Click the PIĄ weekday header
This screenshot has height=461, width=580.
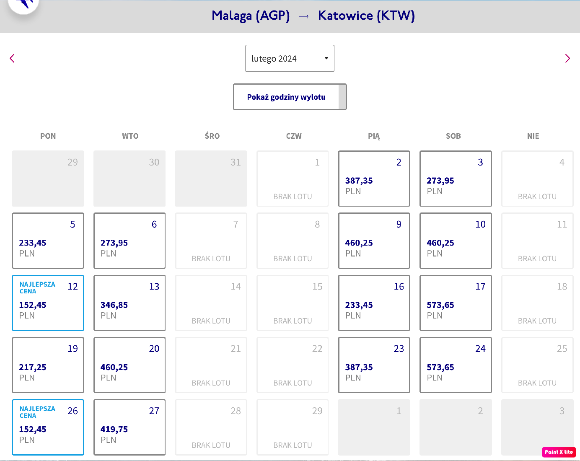tap(374, 136)
